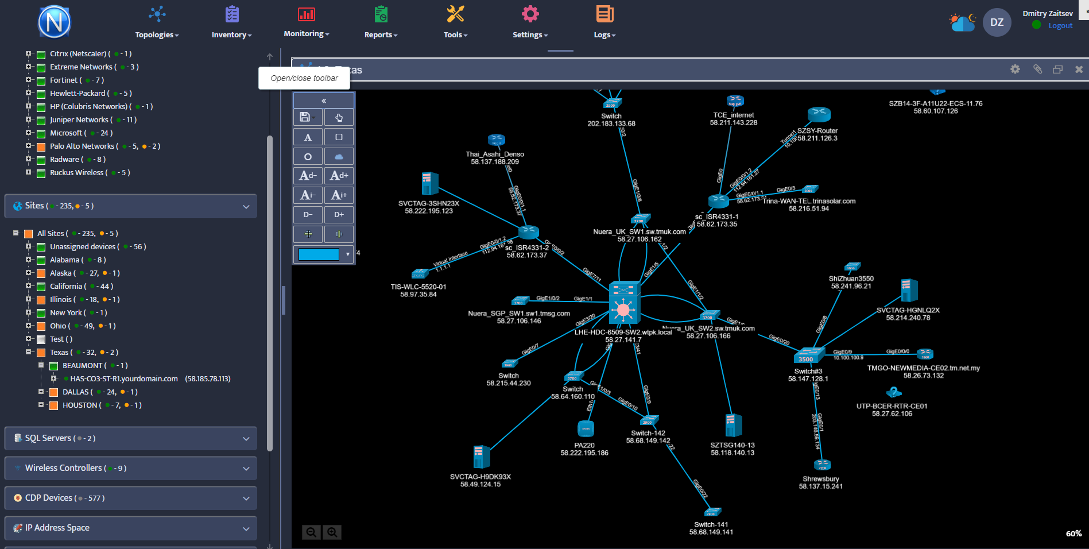Click the weather cloud icon in header
The width and height of the screenshot is (1089, 549).
click(962, 22)
